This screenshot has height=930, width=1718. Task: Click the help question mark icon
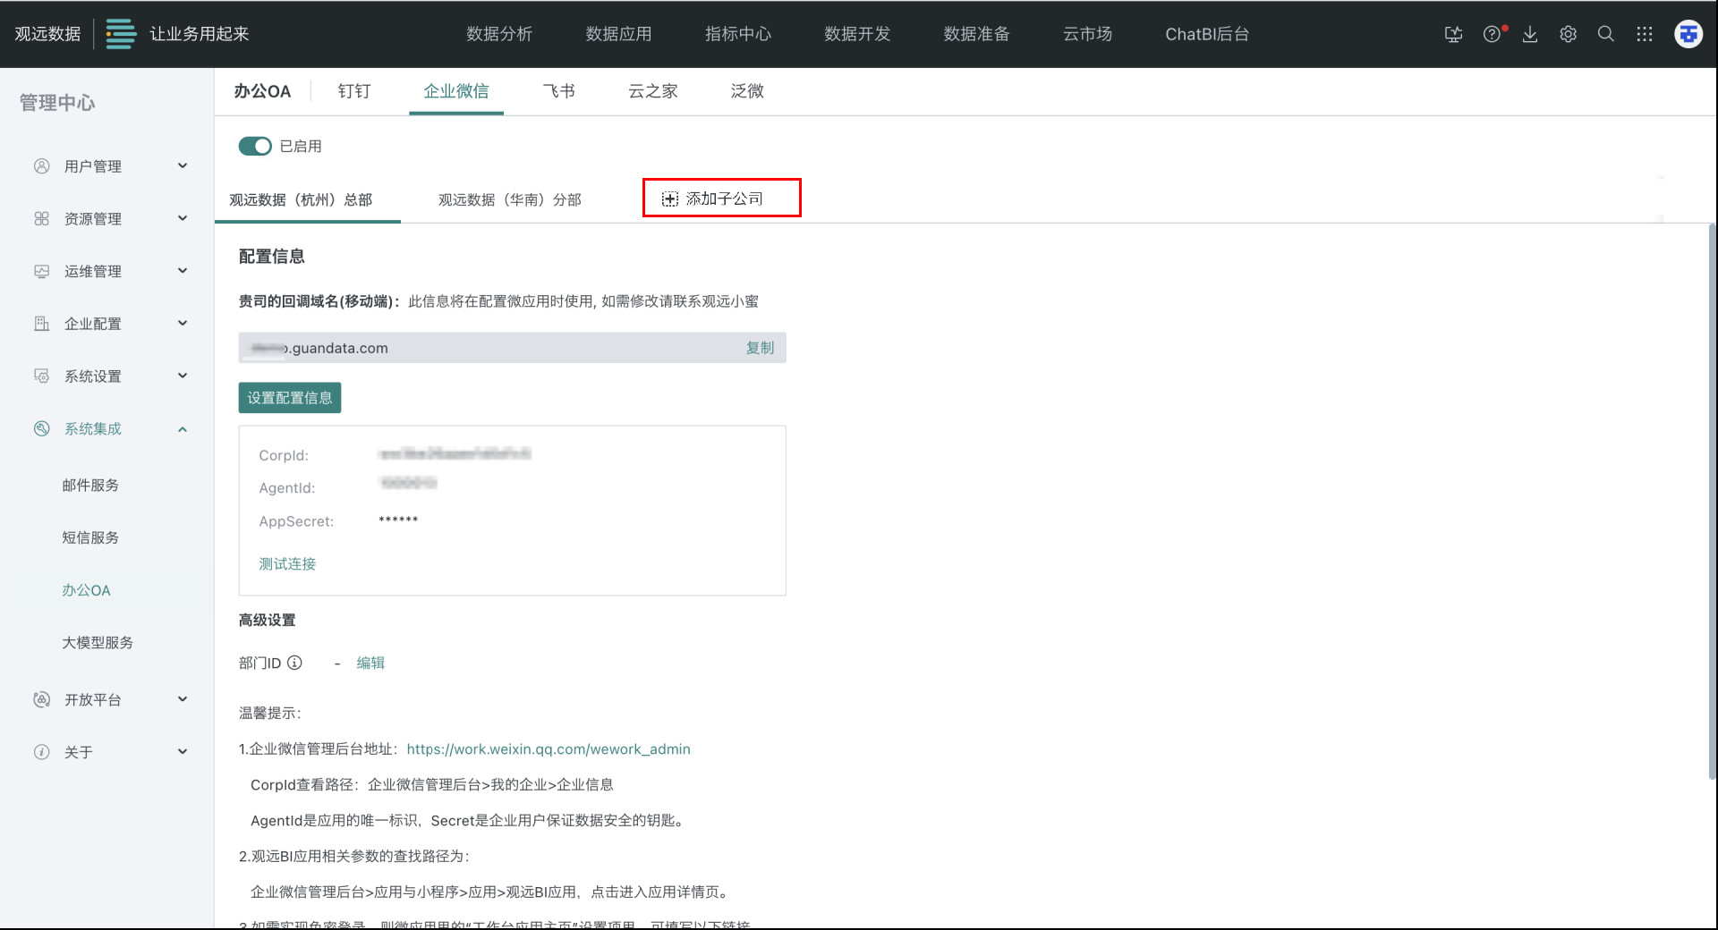pos(1492,34)
